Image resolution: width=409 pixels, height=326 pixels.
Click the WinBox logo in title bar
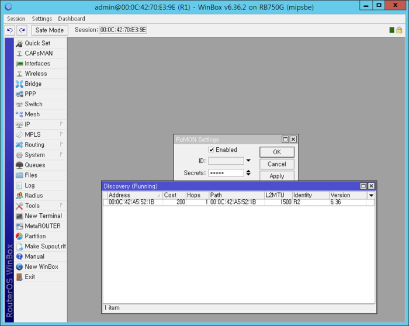coord(8,7)
